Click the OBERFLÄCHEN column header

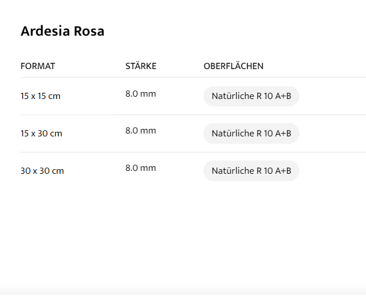pos(233,66)
